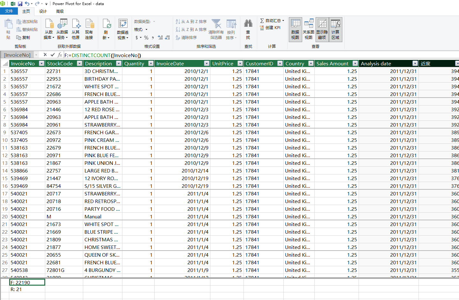
Task: Click From Other Sources (从其他源)
Action: (76, 29)
